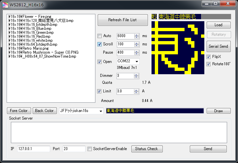Enable the Auto checkbox
This screenshot has height=163, width=238.
(99, 36)
